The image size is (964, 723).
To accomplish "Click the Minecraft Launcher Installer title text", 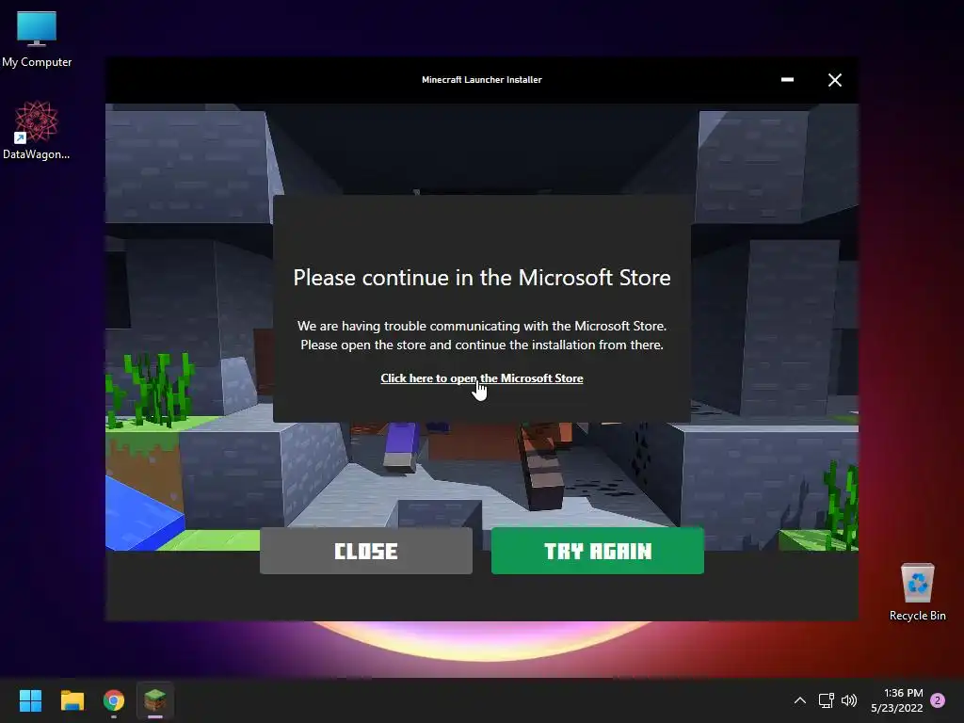I will [481, 79].
